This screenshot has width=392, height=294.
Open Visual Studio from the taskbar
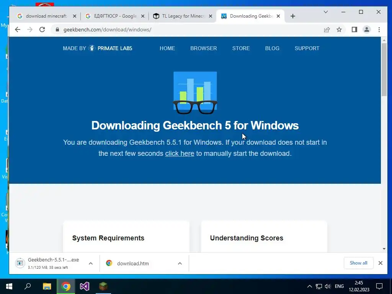85,286
